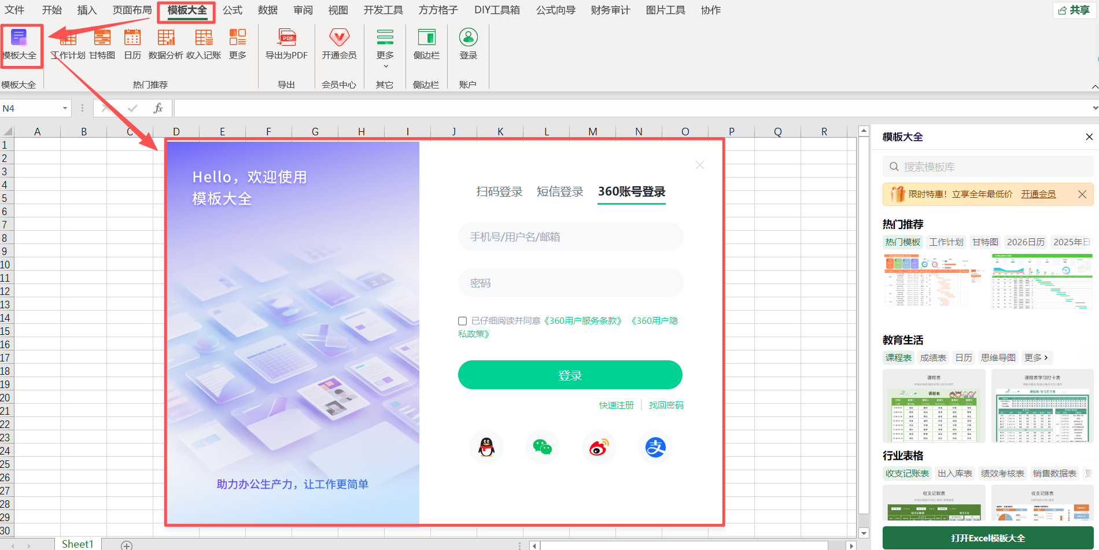Log in with the QQ penguin icon
The height and width of the screenshot is (550, 1099).
tap(486, 446)
